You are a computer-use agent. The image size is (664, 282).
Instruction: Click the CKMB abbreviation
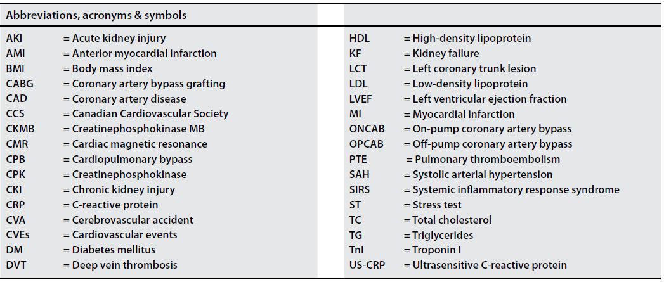19,129
